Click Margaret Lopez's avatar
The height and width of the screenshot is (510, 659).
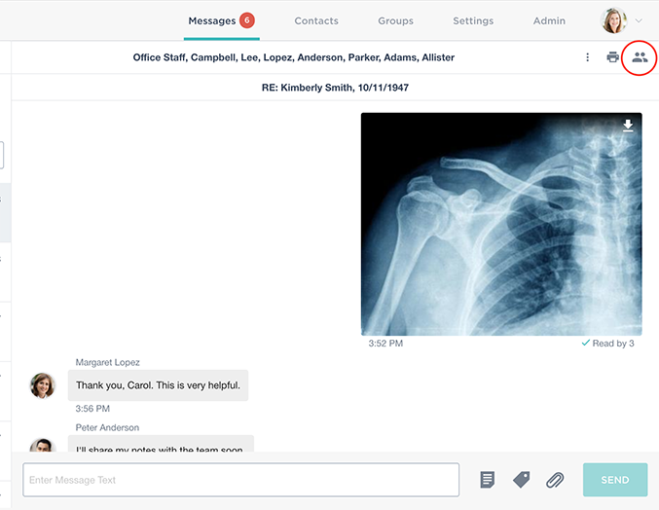(43, 385)
